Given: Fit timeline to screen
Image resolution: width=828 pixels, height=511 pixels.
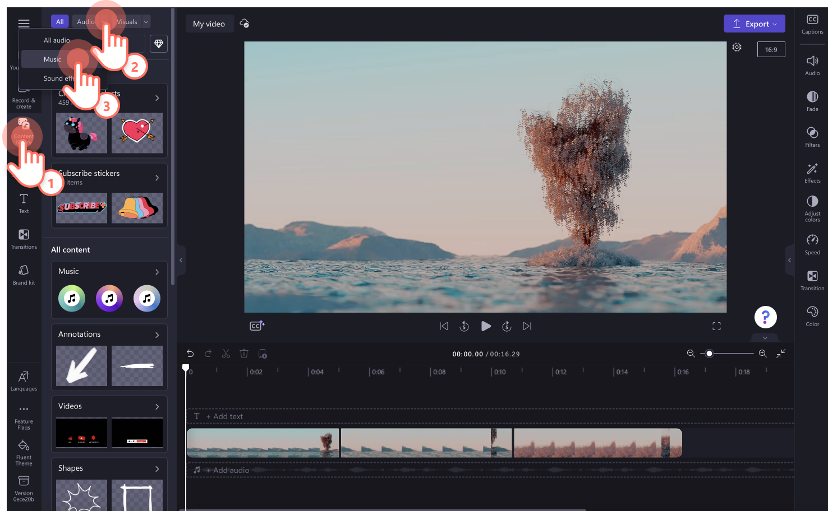Looking at the screenshot, I should [781, 354].
